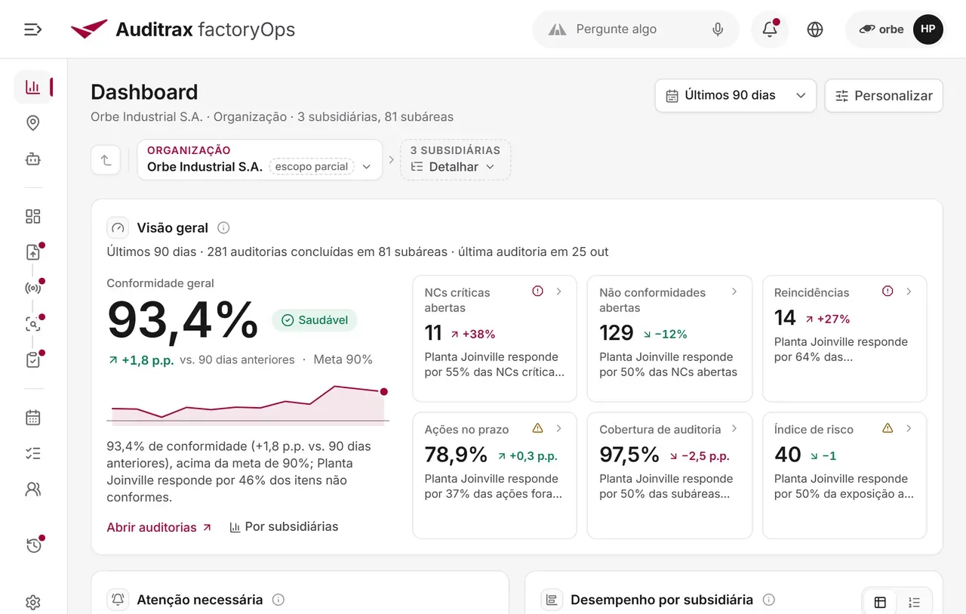The width and height of the screenshot is (966, 614).
Task: Expand Não conformidades abertas card chevron
Action: click(x=734, y=292)
